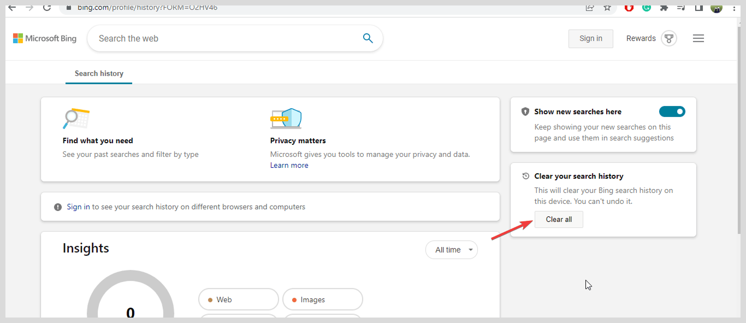The width and height of the screenshot is (746, 323).
Task: Open the Learn more link
Action: [x=289, y=165]
